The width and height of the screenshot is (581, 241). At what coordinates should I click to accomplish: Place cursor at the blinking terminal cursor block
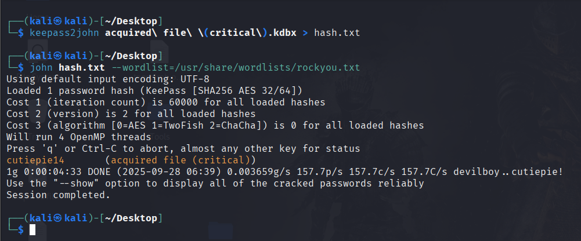tap(33, 230)
